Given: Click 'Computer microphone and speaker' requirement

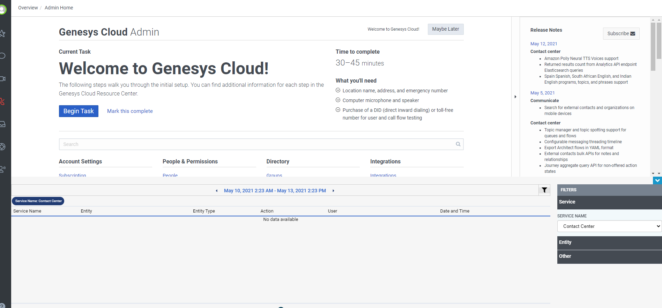Looking at the screenshot, I should tap(381, 100).
